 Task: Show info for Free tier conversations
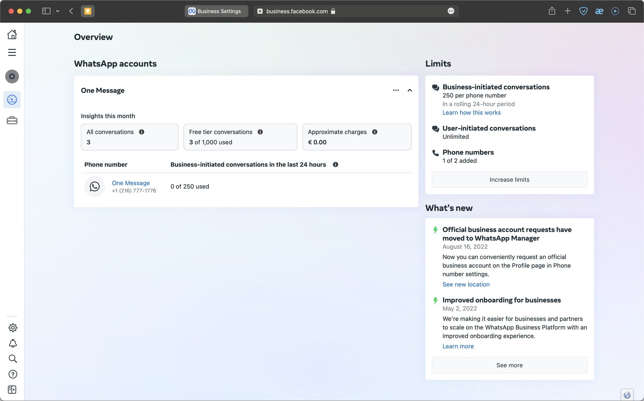pos(260,132)
